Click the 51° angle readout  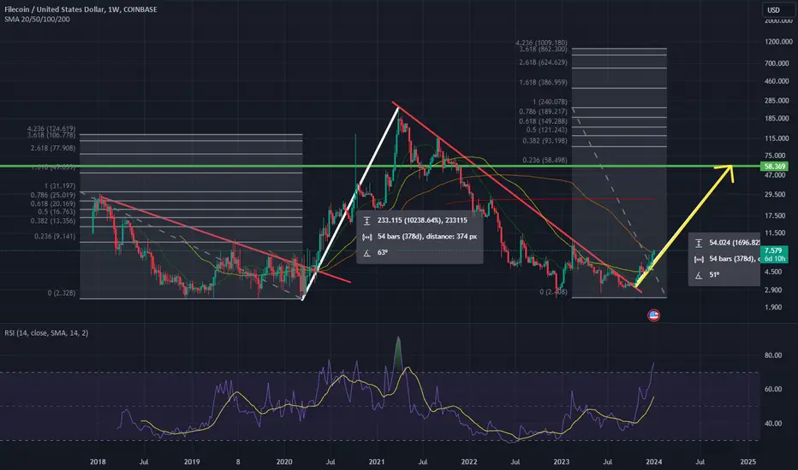(715, 274)
